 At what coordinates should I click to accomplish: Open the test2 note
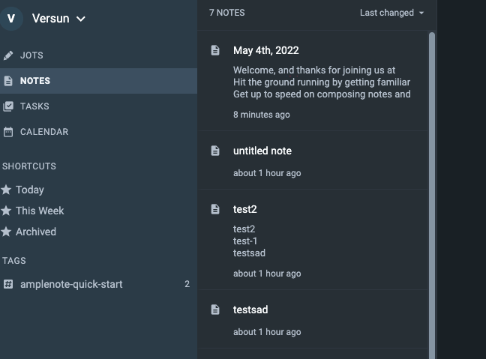click(245, 209)
